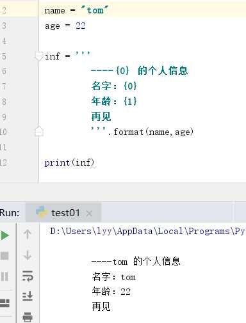Navigate up the stack trace arrow
246x323 pixels.
pos(28,234)
